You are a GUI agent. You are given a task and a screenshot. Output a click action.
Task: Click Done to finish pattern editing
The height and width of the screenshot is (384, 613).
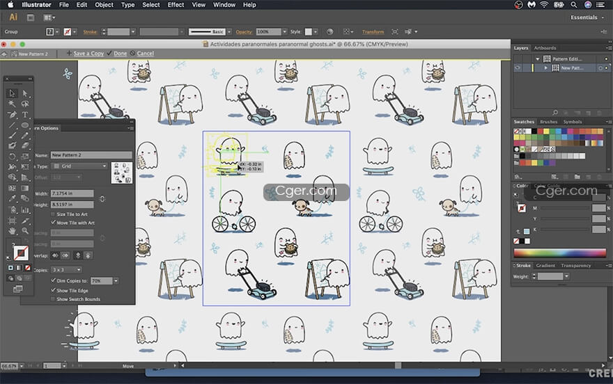[x=120, y=54]
